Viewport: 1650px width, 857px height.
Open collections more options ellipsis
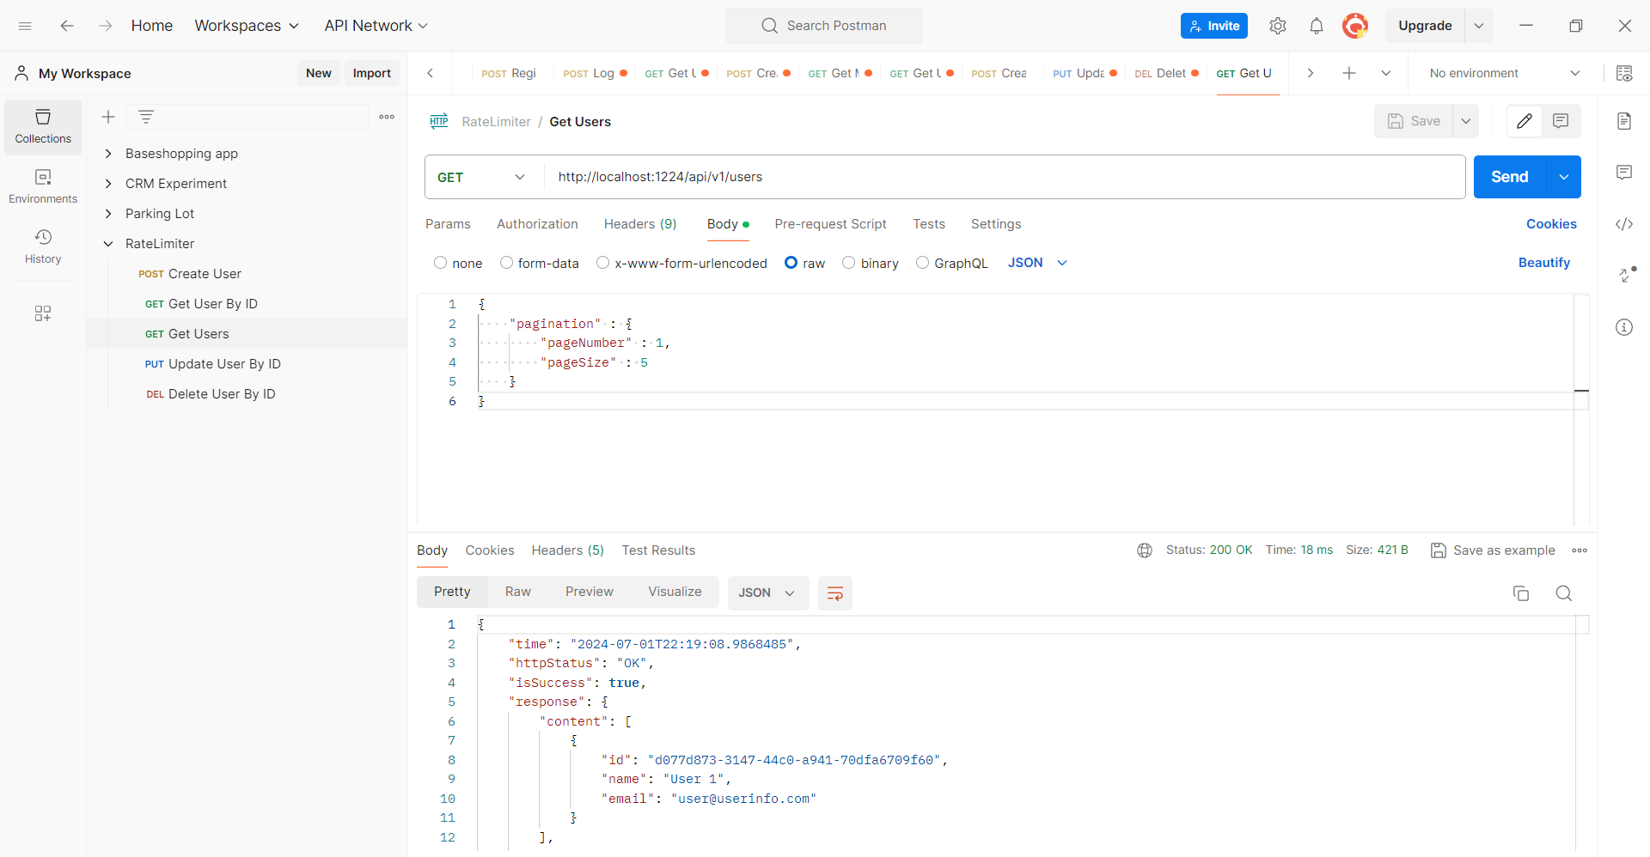pos(387,117)
